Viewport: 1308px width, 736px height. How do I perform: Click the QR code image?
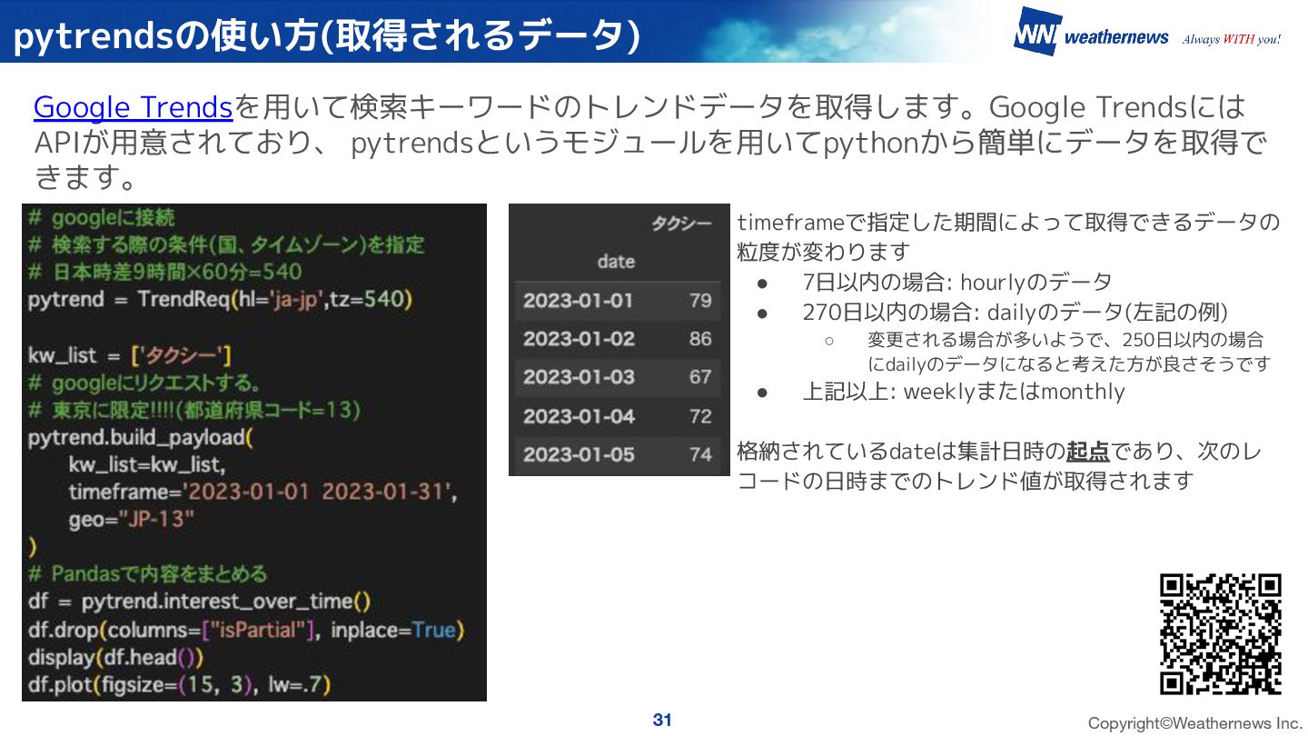1220,634
